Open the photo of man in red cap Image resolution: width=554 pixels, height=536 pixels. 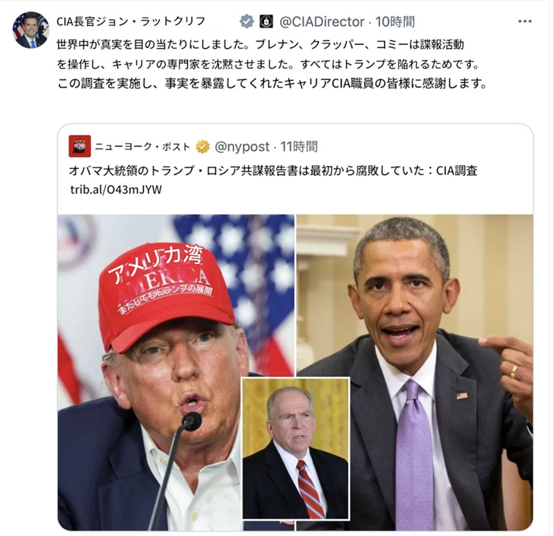point(176,372)
